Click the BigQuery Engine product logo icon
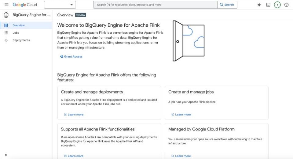Image resolution: width=293 pixels, height=159 pixels. (x=6, y=15)
